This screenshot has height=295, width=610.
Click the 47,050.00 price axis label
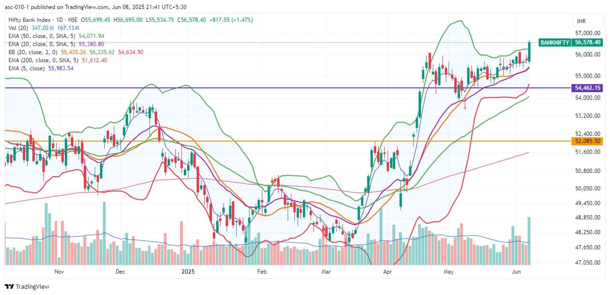[x=587, y=262]
